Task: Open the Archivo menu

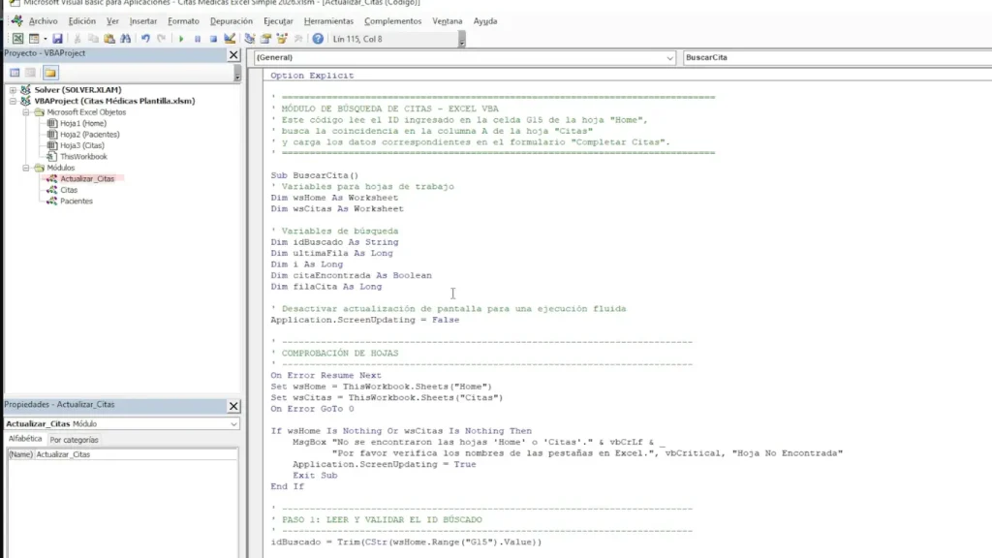Action: coord(43,21)
